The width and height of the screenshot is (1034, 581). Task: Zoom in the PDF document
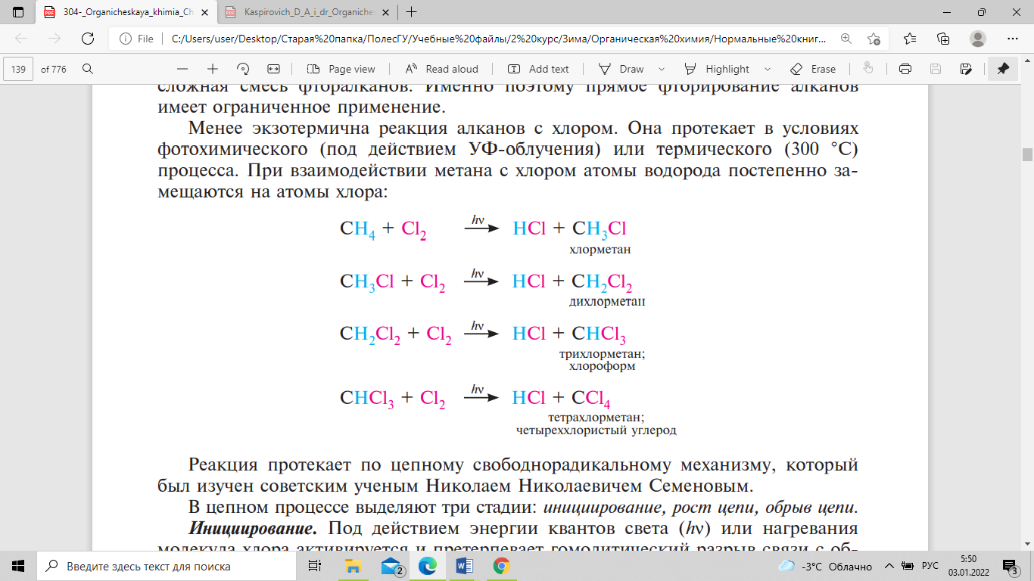click(213, 69)
